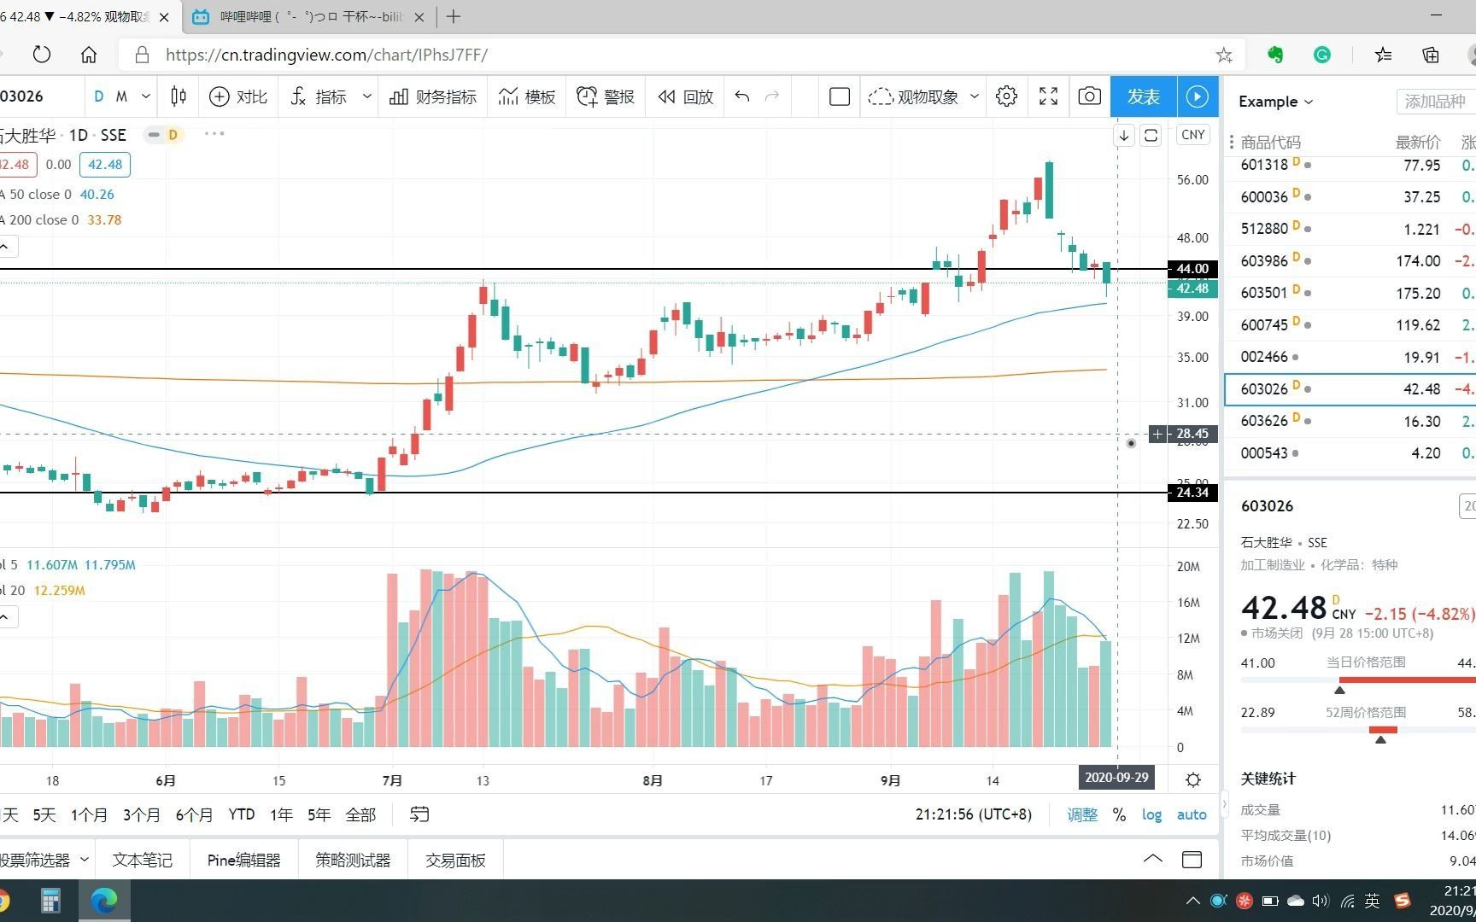This screenshot has height=922, width=1476.
Task: Open the indicators dialog
Action: click(x=319, y=96)
